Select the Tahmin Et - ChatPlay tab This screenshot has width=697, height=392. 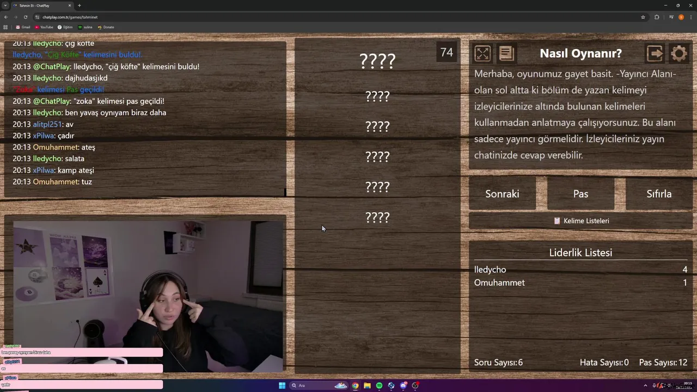coord(41,5)
